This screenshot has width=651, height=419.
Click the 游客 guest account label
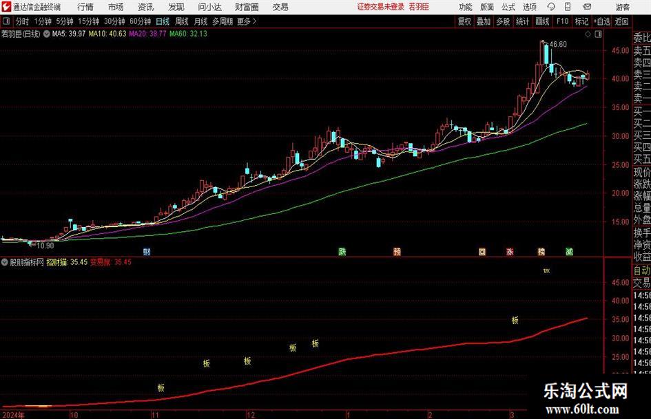click(x=623, y=7)
